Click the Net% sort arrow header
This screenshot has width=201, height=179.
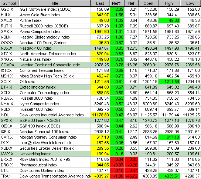[117, 3]
